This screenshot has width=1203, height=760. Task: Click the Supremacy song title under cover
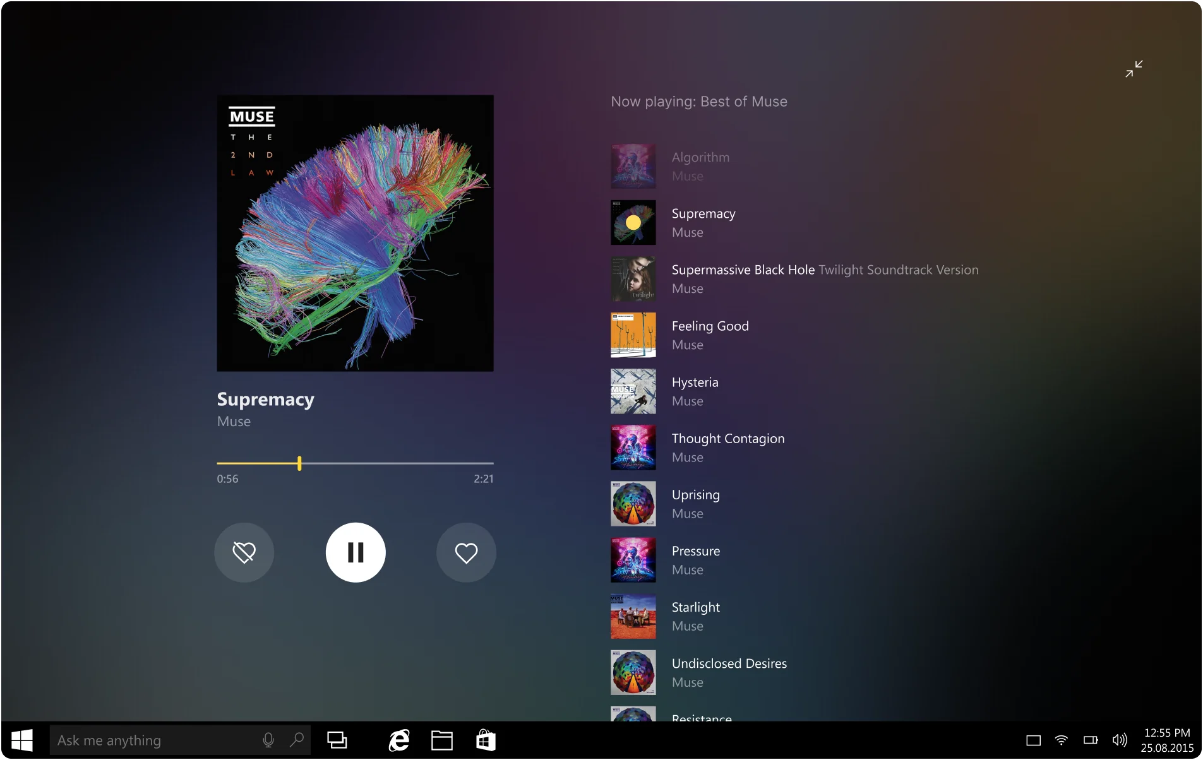click(x=265, y=400)
